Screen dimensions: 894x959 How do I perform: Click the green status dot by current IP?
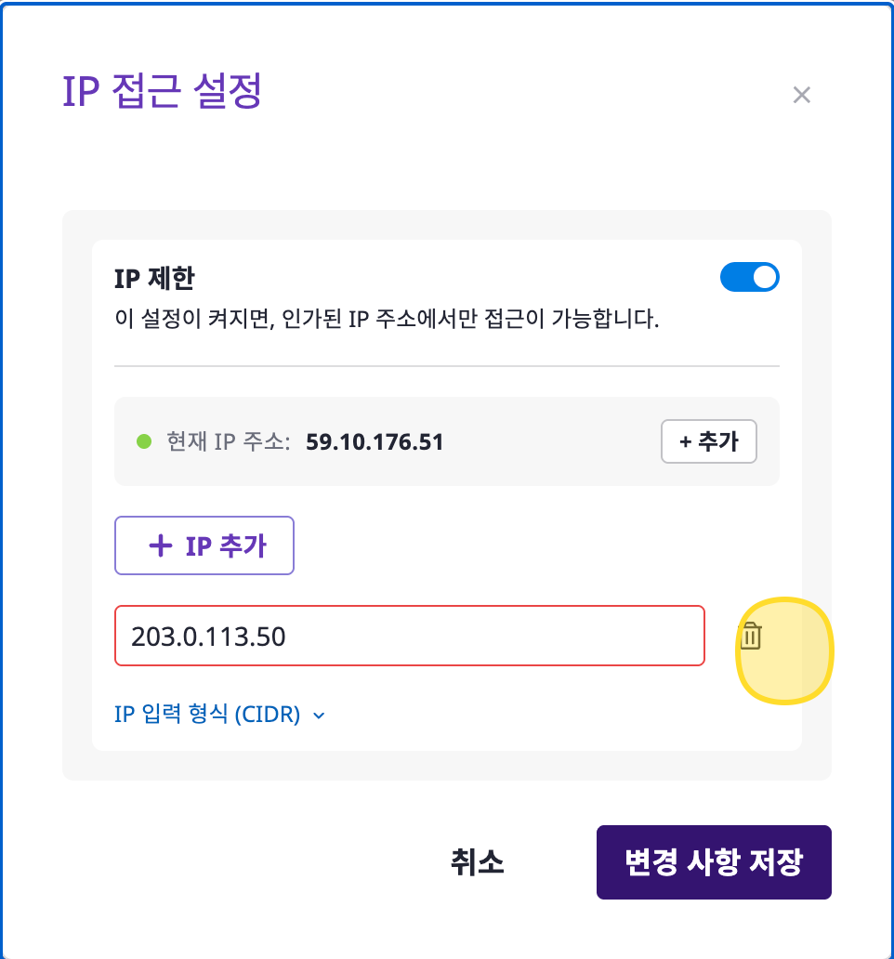[x=144, y=441]
